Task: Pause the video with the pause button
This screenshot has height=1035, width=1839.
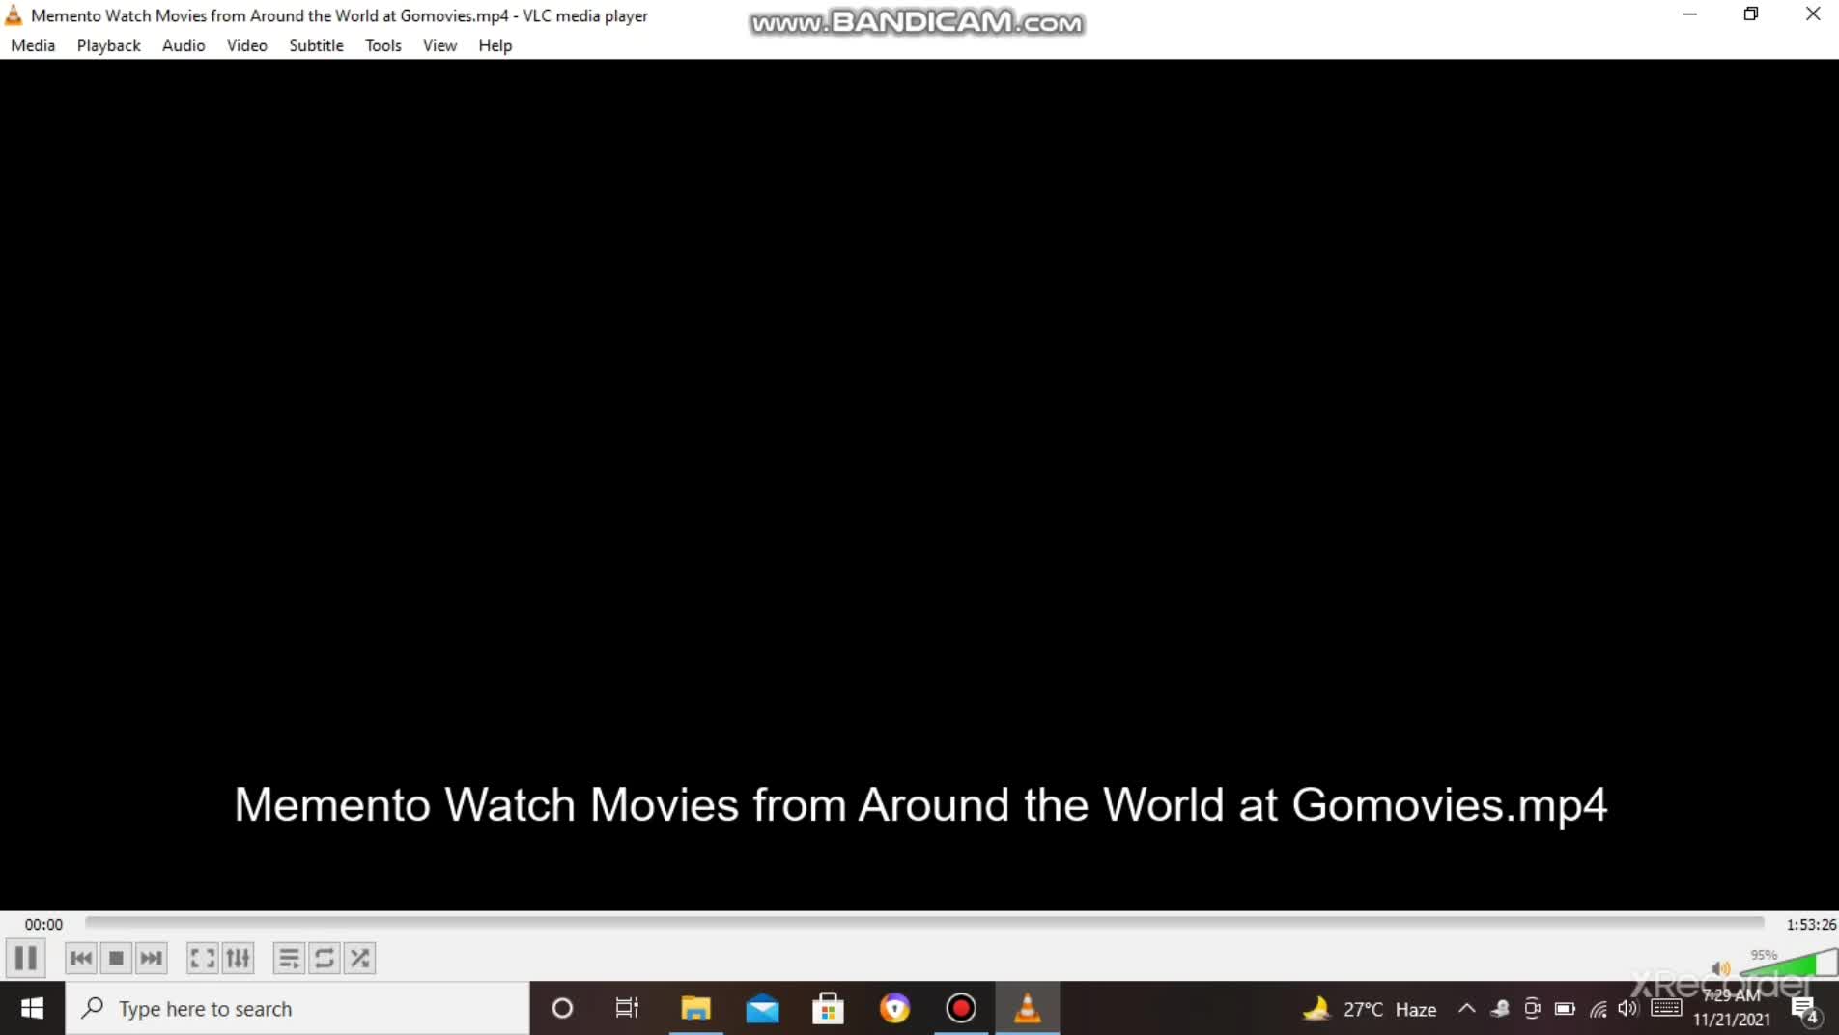Action: pyautogui.click(x=26, y=958)
